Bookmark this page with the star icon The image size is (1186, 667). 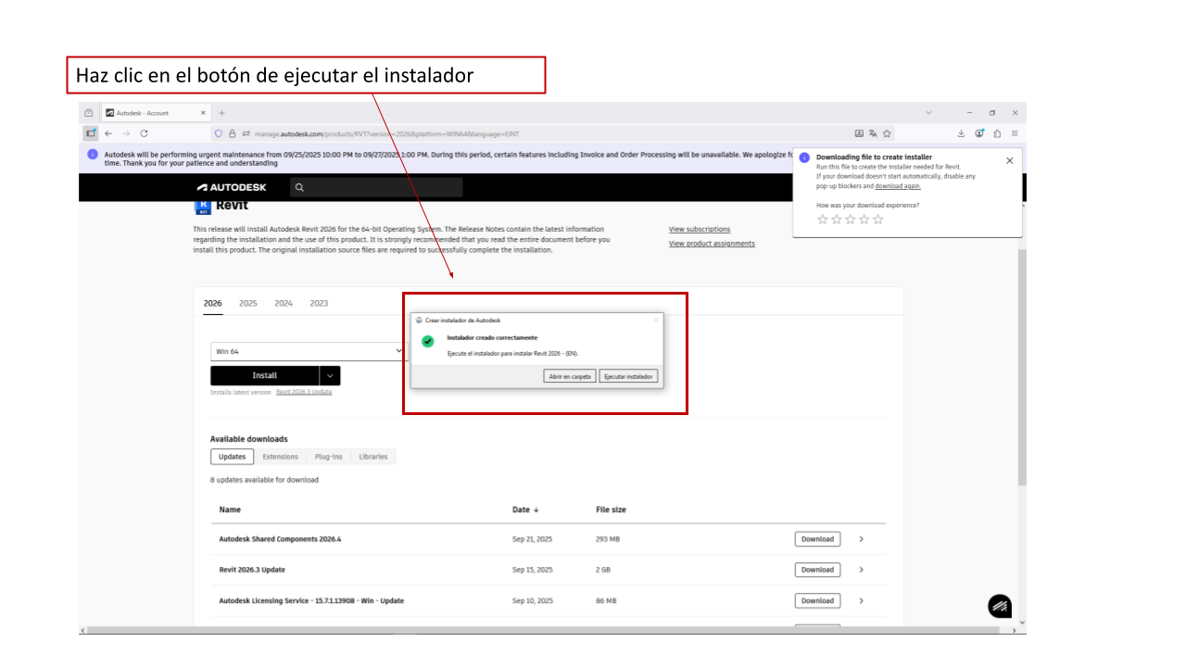coord(887,133)
